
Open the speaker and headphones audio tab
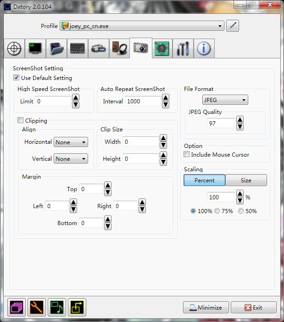click(119, 48)
